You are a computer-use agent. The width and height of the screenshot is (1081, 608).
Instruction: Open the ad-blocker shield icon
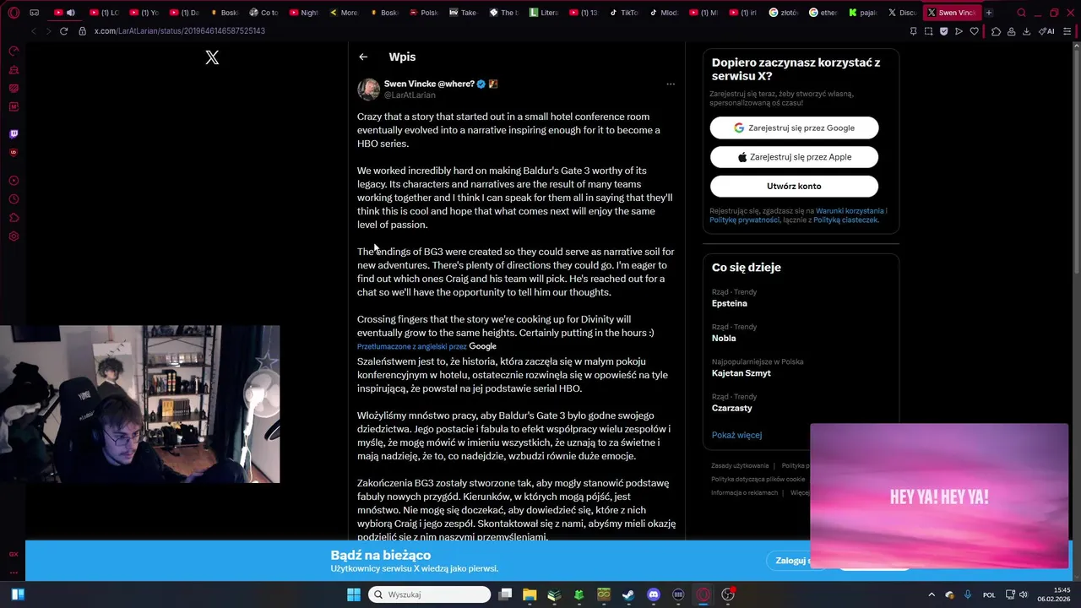pyautogui.click(x=943, y=31)
